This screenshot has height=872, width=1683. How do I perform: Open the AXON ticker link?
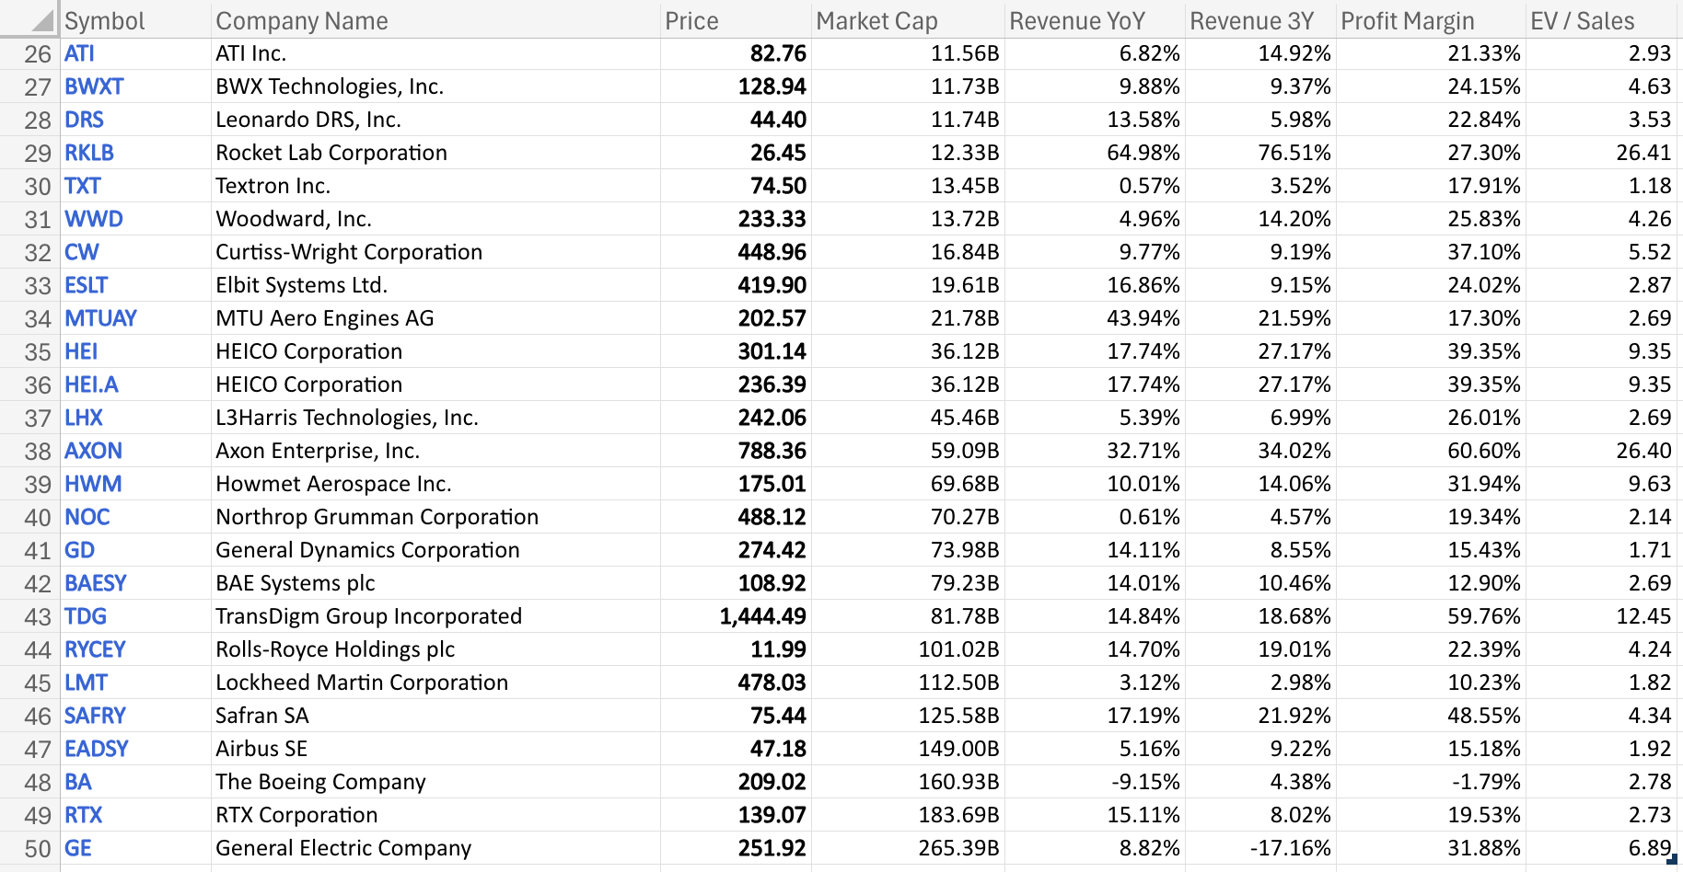point(93,451)
